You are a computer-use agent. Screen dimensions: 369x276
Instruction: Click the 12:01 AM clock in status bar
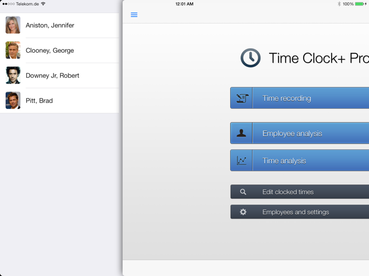point(184,4)
